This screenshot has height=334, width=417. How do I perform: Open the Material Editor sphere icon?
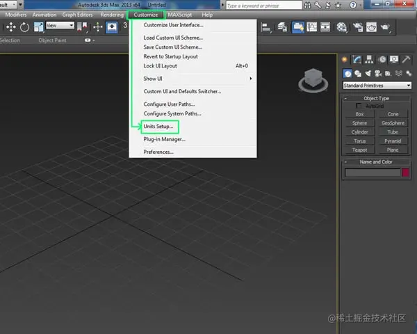point(341,27)
